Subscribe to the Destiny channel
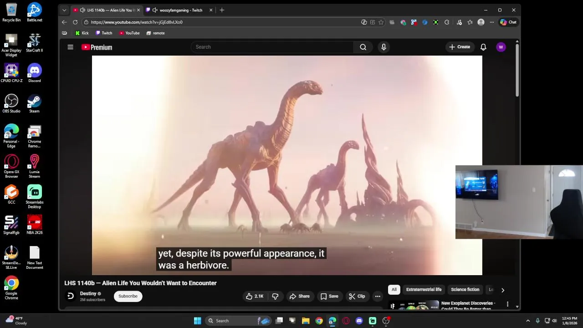 coord(128,296)
